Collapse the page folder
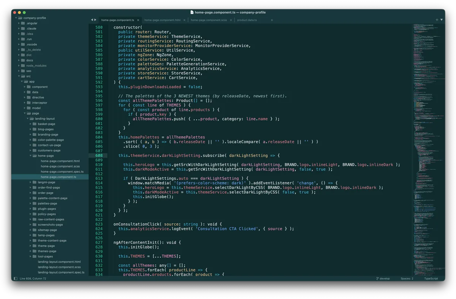456x299 pixels. [25, 113]
